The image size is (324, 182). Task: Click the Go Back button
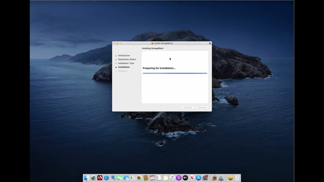[188, 108]
